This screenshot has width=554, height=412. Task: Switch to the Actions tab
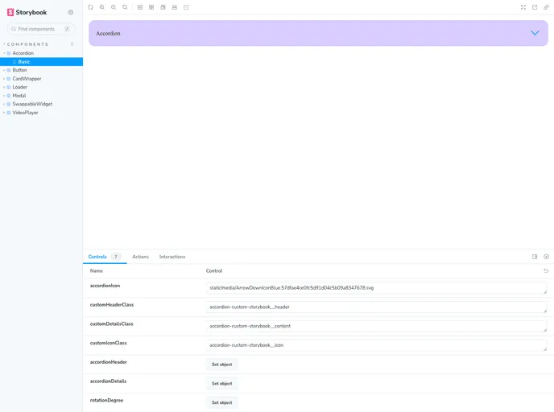tap(140, 257)
